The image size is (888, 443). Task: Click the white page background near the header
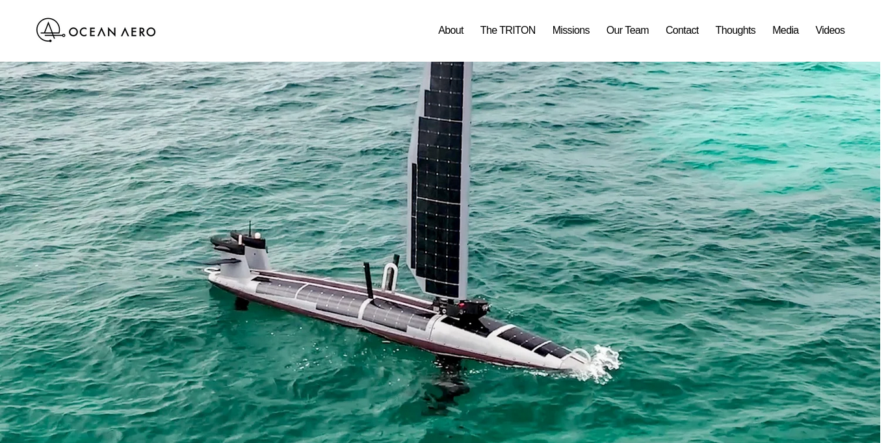pos(293,31)
